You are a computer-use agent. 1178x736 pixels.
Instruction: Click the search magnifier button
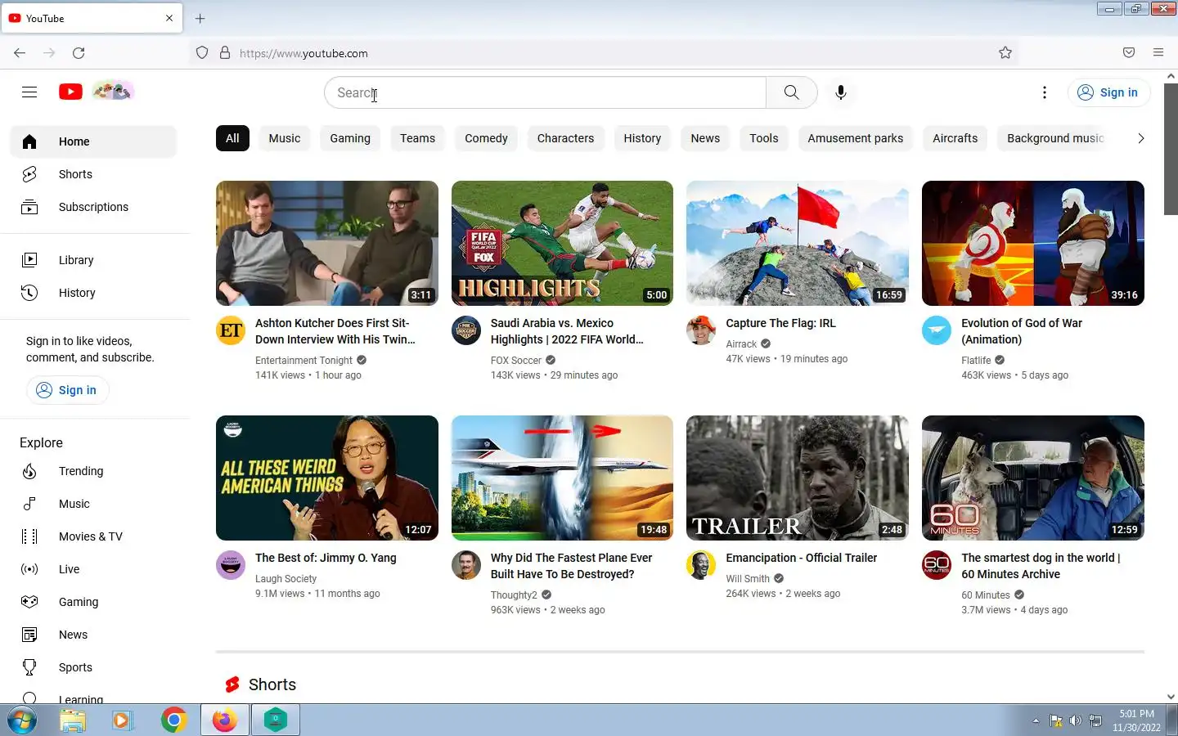(791, 92)
